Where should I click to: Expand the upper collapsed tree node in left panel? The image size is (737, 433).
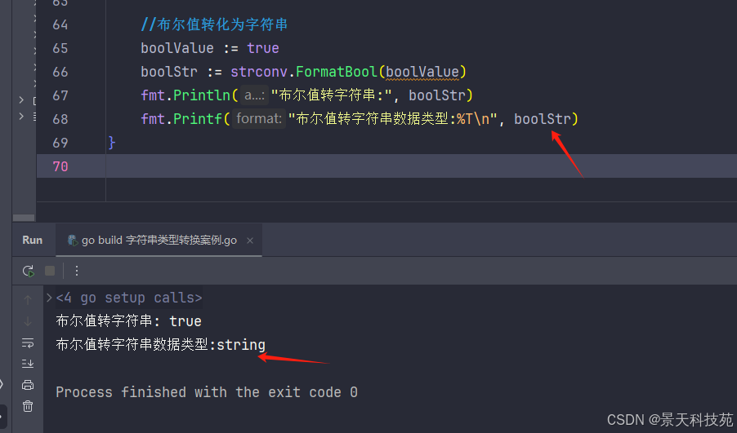21,99
